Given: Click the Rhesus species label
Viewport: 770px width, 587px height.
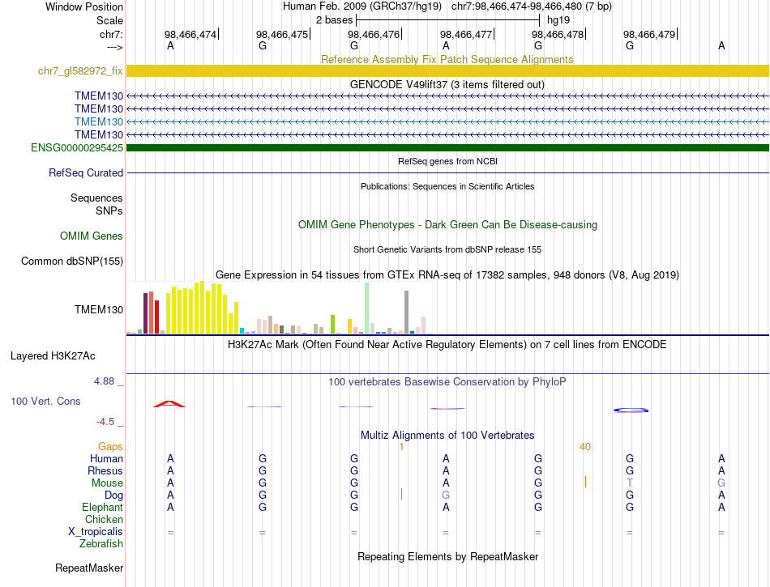Looking at the screenshot, I should 105,470.
